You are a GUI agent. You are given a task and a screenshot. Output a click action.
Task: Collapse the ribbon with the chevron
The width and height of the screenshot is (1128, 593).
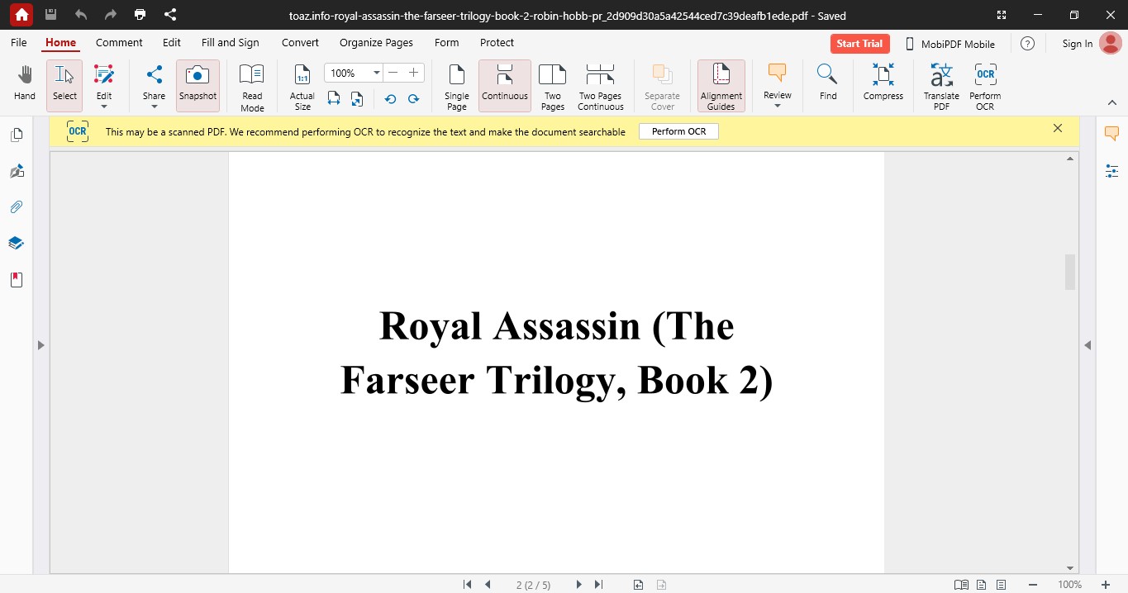click(x=1111, y=102)
